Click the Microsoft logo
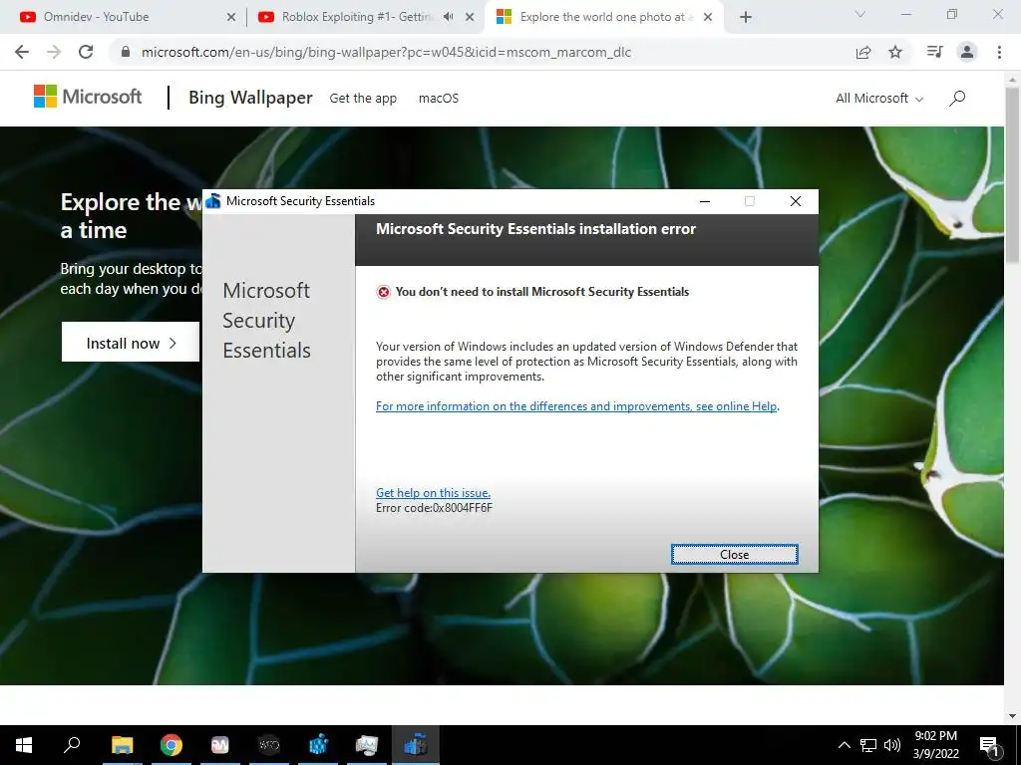This screenshot has height=765, width=1021. (x=88, y=97)
